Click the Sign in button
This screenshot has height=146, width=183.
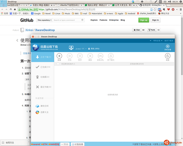(155, 20)
